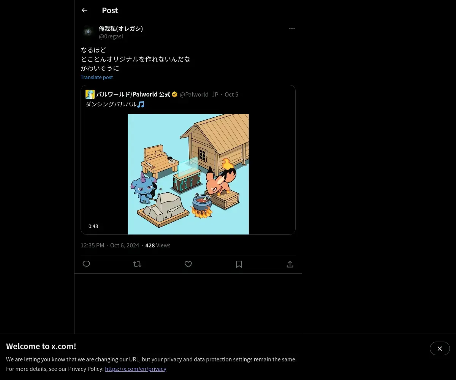Open the share post icon
Viewport: 456px width, 380px height.
pyautogui.click(x=290, y=264)
